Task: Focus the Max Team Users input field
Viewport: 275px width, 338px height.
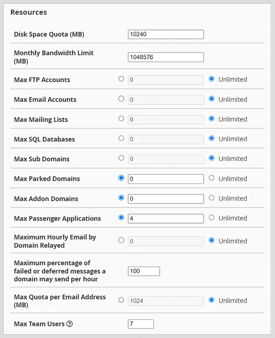Action: click(x=141, y=324)
